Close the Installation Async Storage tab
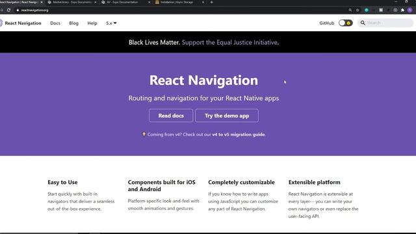Screen dimensions: 416x234 tap(203, 2)
